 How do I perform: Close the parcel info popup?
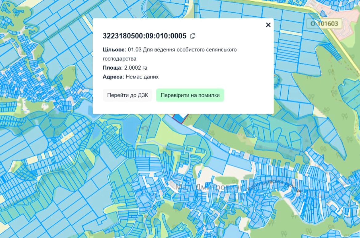click(268, 25)
